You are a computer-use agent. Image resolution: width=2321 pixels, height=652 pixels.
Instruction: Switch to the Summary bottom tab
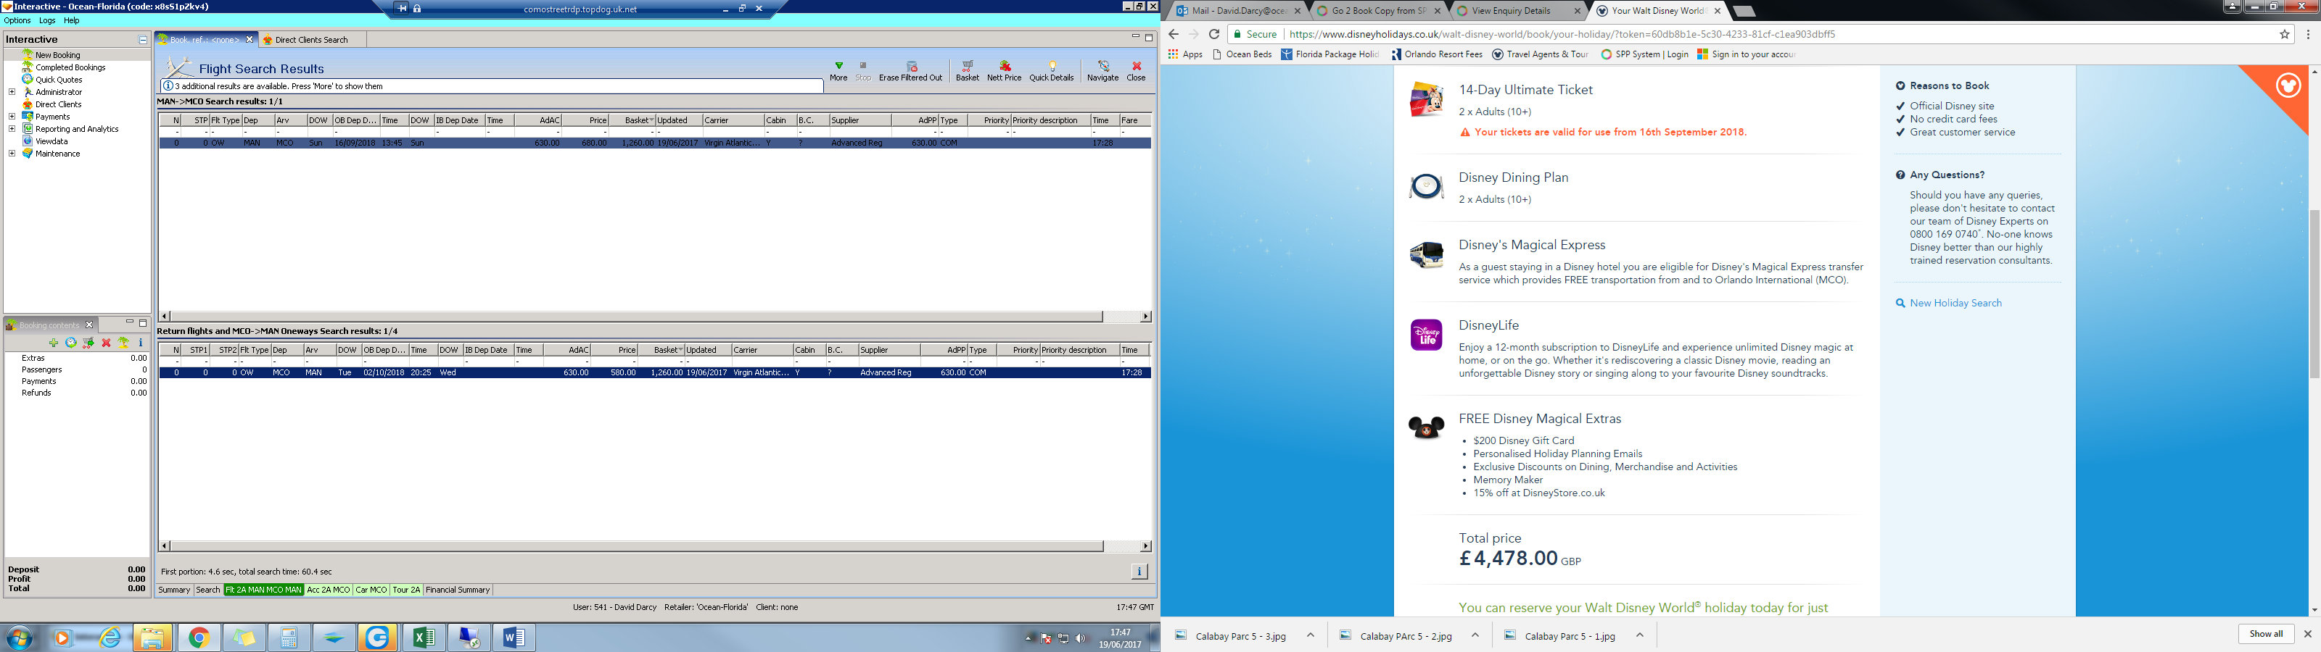[174, 590]
